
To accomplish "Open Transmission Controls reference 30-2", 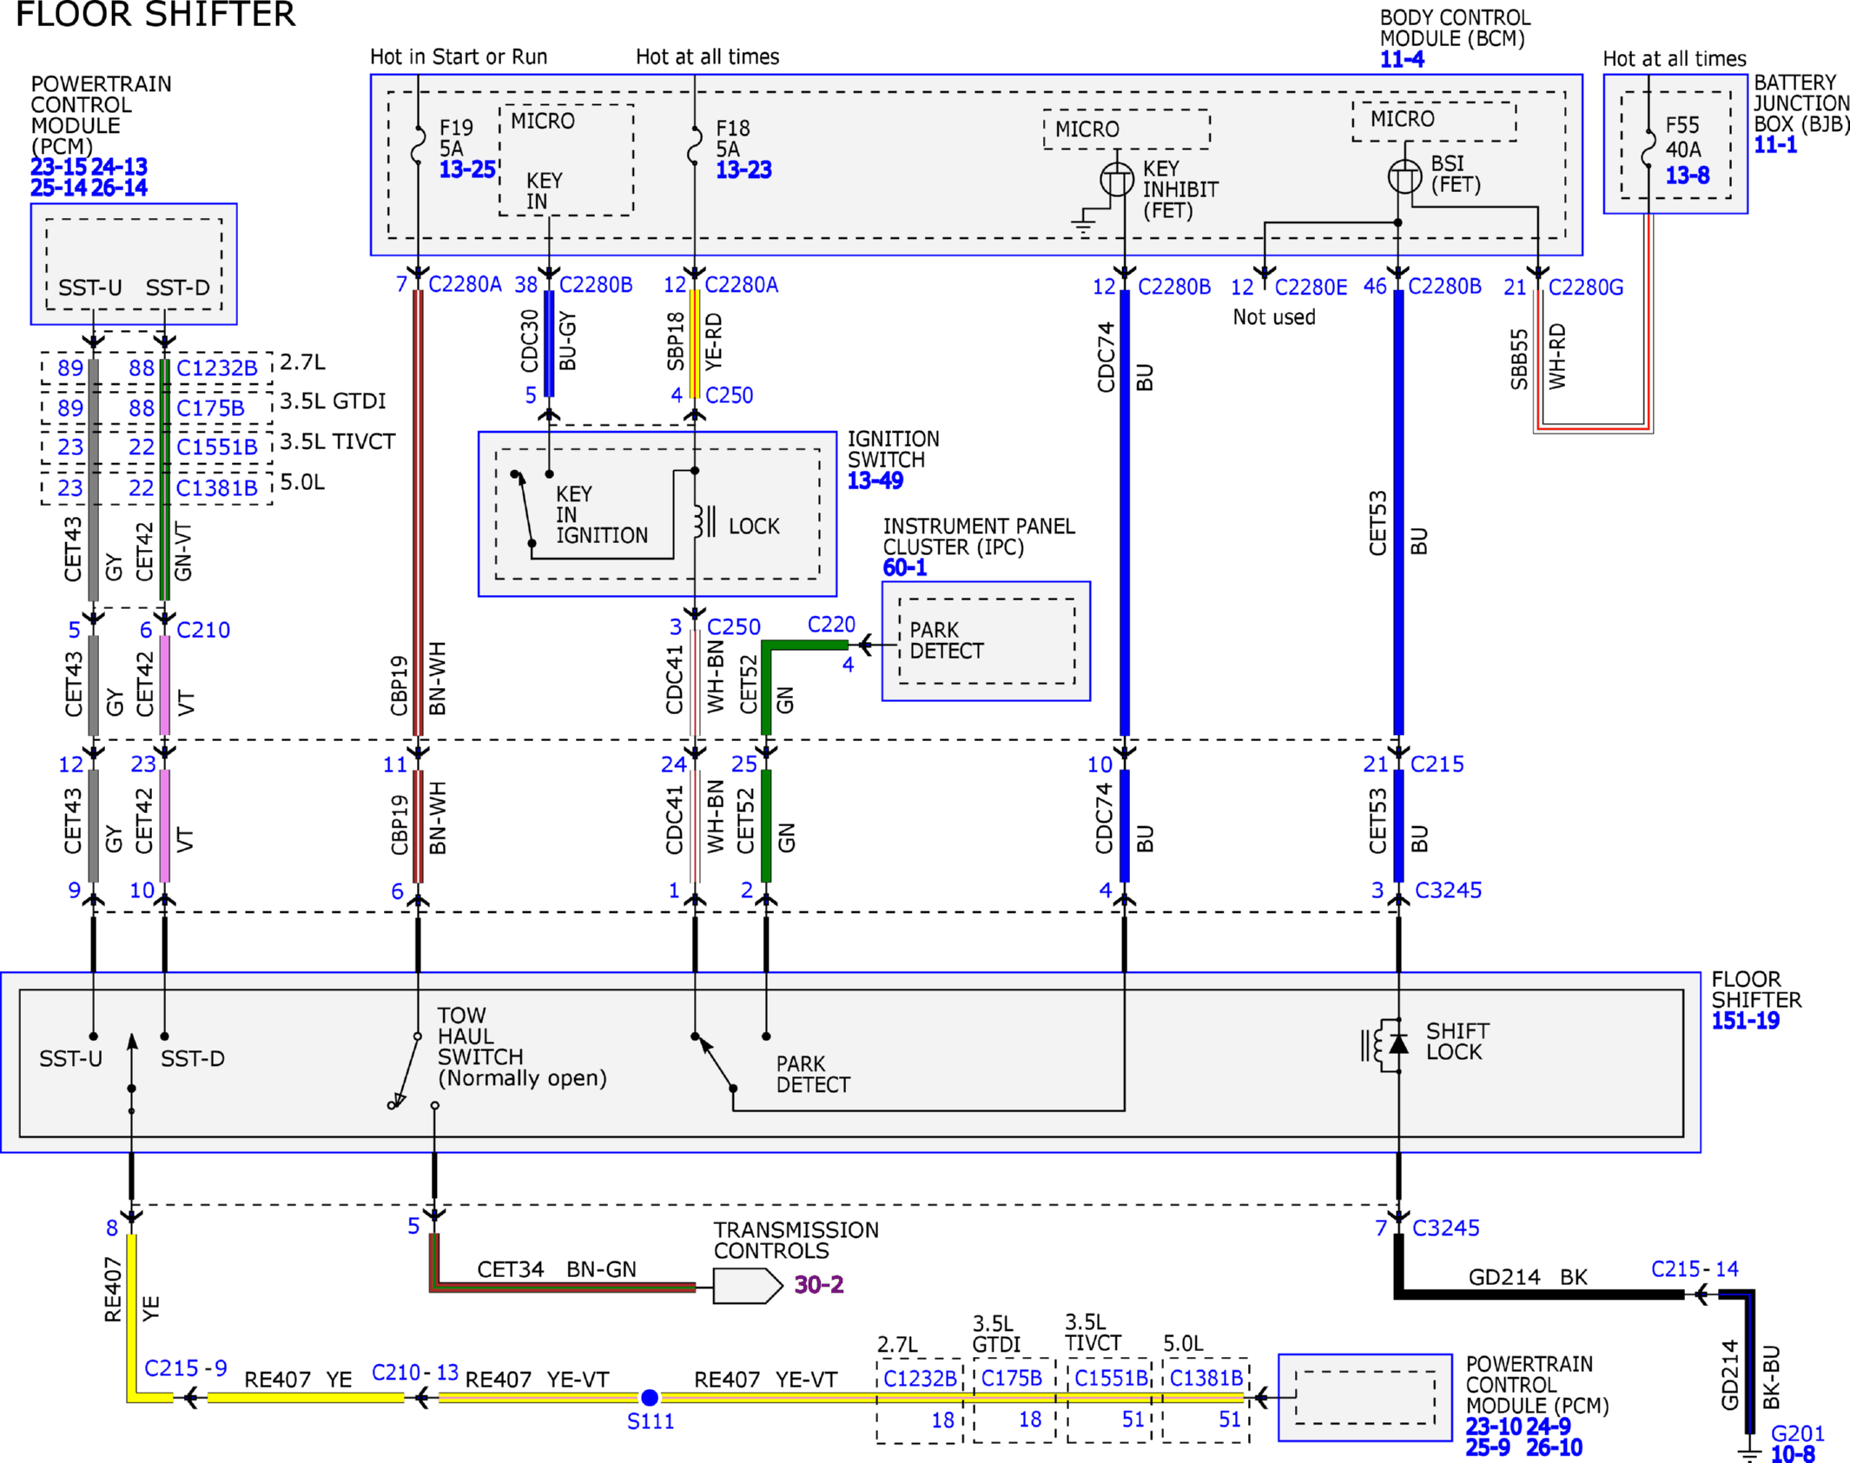I will coord(819,1284).
